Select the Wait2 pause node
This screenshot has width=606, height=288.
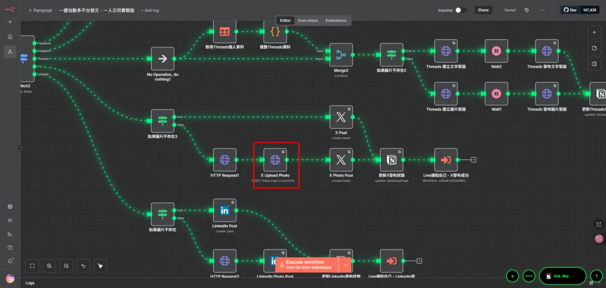click(497, 51)
